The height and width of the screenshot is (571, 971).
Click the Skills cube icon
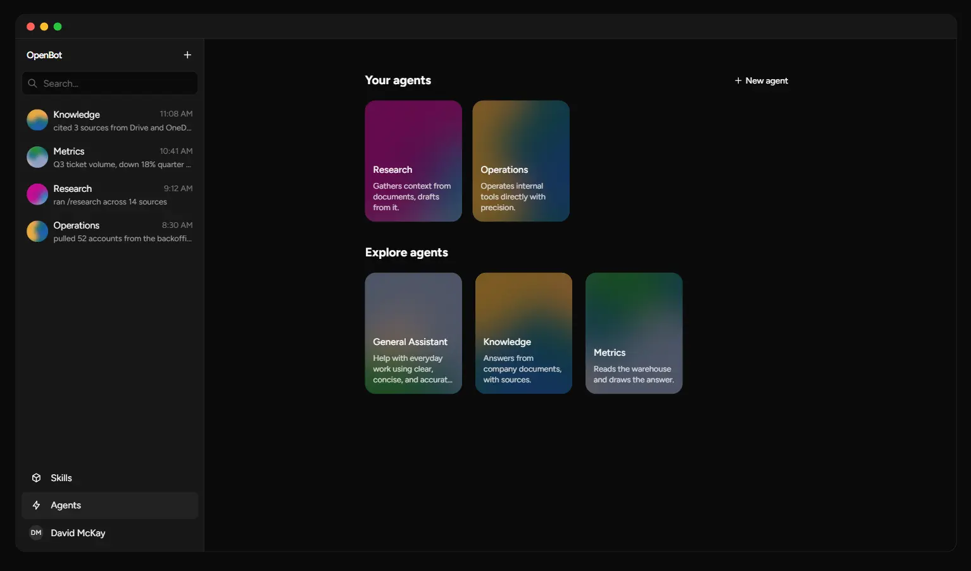(x=37, y=478)
